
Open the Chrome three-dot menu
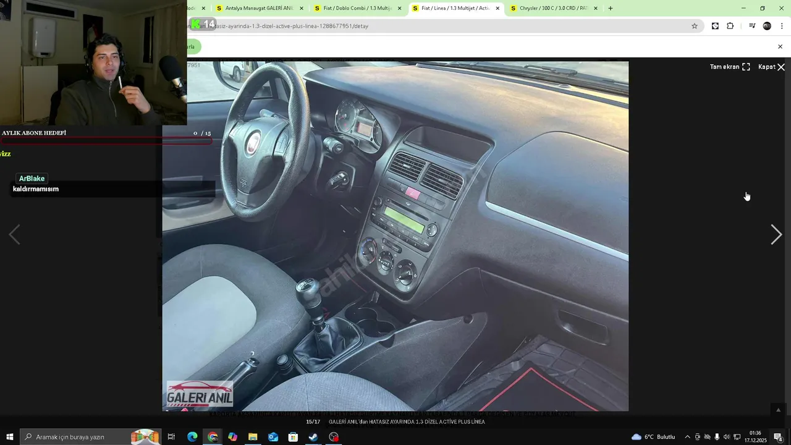782,26
